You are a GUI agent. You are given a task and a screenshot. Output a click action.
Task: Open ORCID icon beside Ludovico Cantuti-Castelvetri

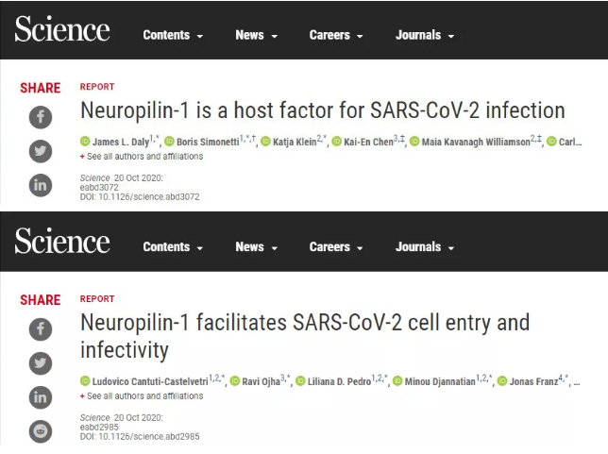[x=85, y=381]
